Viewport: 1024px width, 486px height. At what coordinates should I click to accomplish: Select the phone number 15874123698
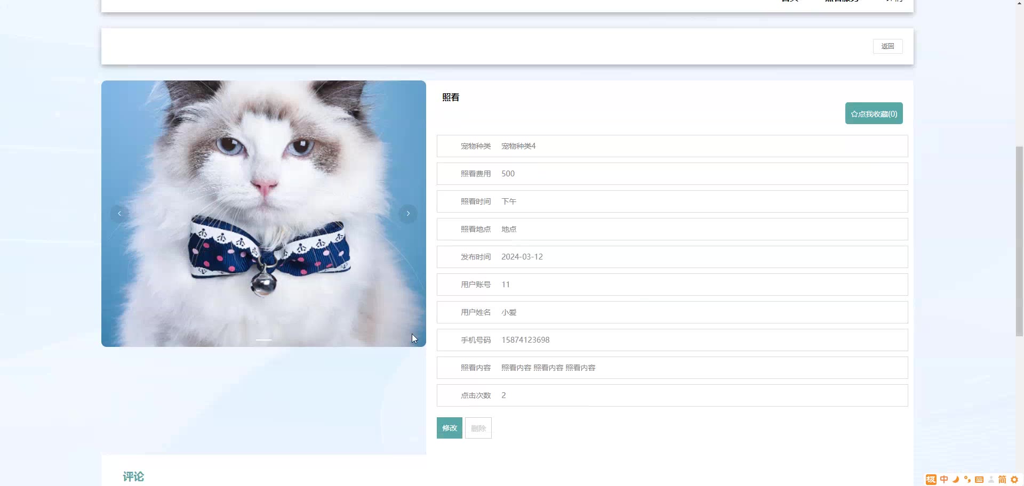(525, 340)
